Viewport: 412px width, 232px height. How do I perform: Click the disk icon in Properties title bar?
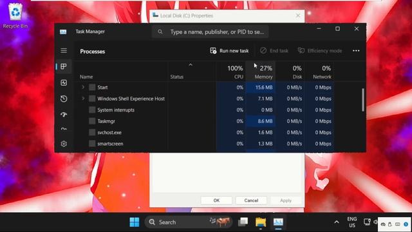tap(155, 15)
